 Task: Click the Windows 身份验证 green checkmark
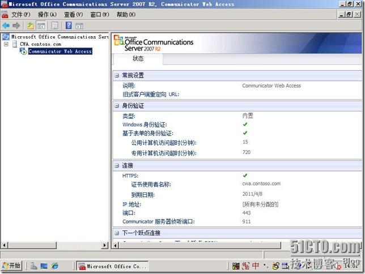point(245,125)
